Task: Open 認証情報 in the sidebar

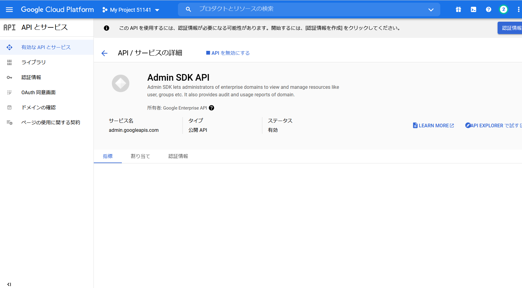Action: click(x=47, y=77)
